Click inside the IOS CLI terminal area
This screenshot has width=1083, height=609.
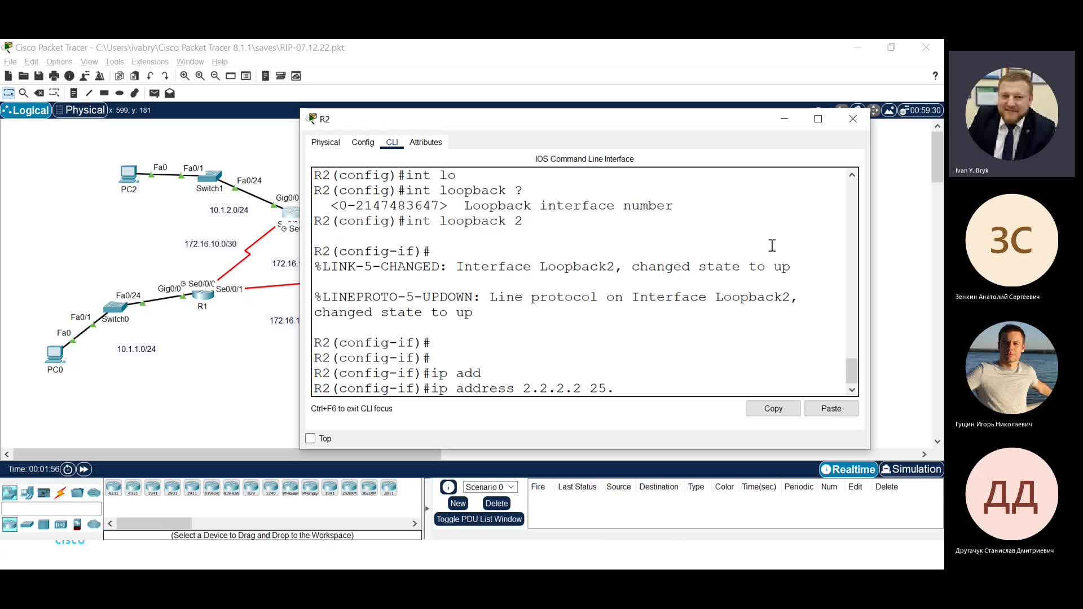click(x=579, y=282)
